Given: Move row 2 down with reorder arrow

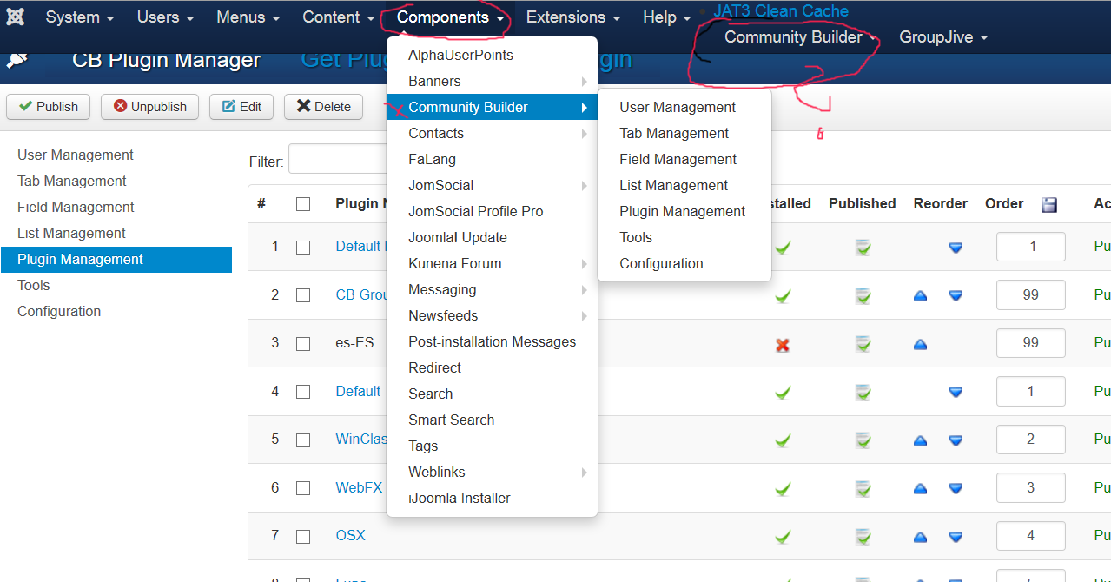Looking at the screenshot, I should point(956,295).
